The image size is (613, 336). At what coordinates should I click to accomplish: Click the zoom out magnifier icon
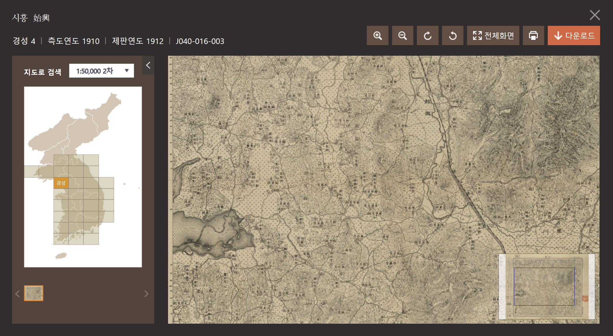(x=403, y=35)
